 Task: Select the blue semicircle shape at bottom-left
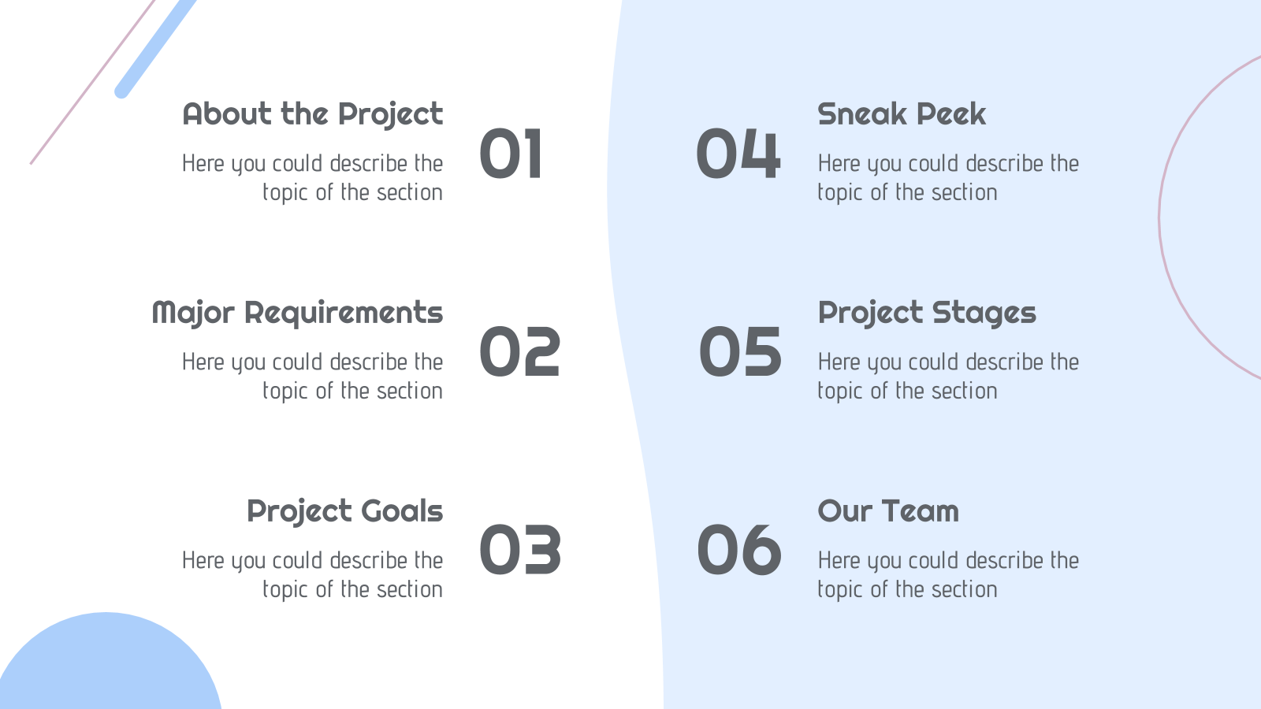[x=110, y=662]
